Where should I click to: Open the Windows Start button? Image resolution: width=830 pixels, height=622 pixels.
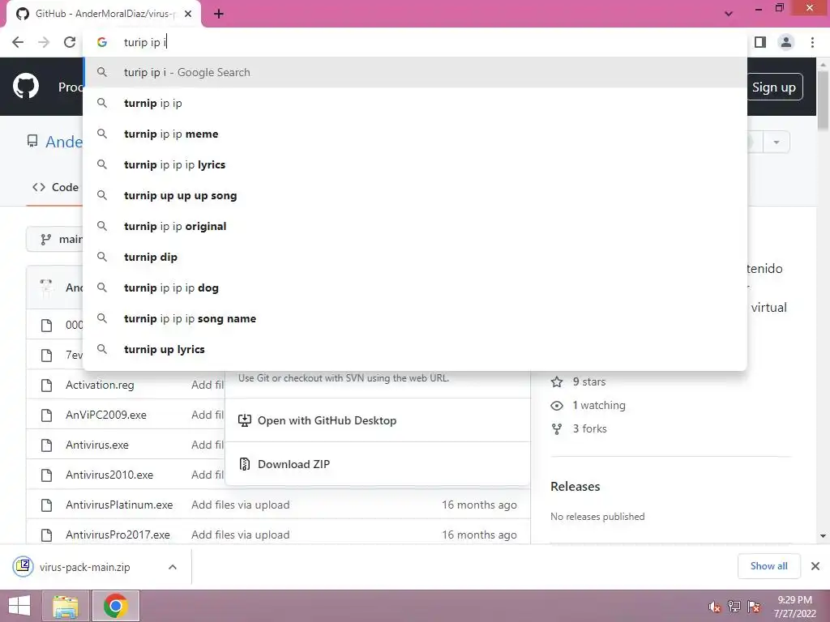tap(19, 606)
